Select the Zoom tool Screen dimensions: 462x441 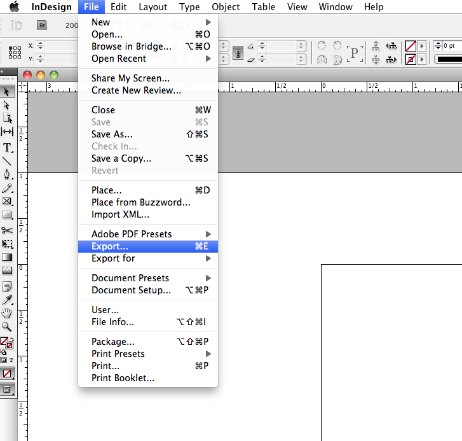point(7,327)
